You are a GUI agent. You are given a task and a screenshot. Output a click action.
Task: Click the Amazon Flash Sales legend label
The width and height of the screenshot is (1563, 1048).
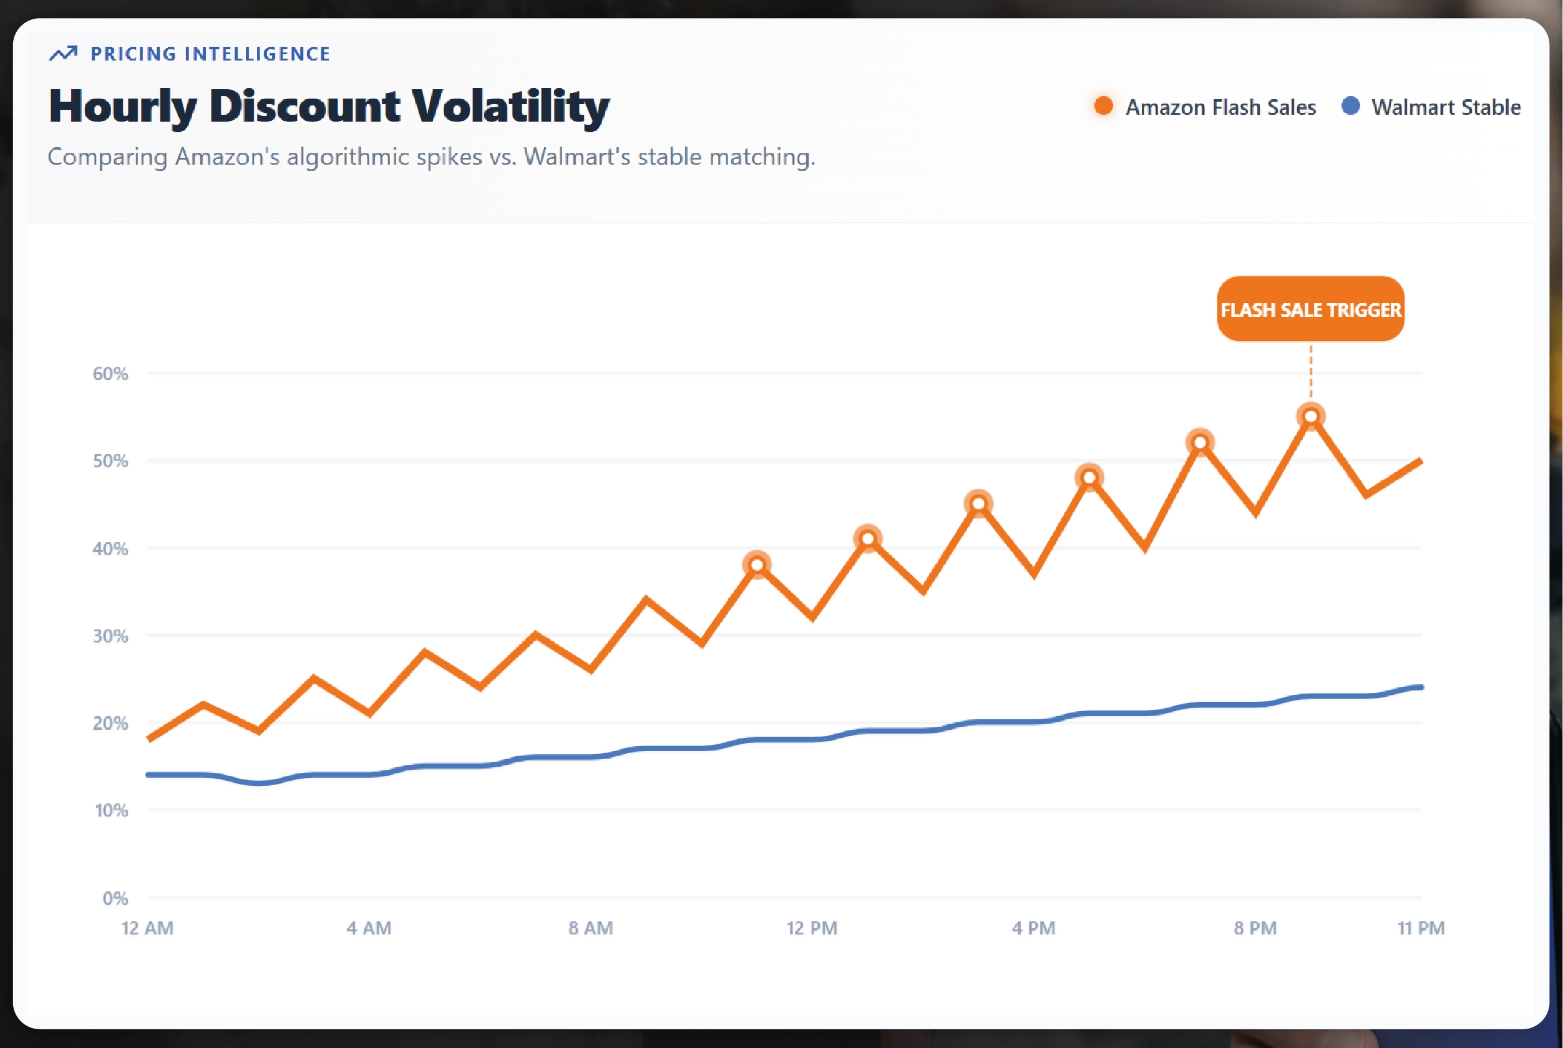(x=1220, y=107)
